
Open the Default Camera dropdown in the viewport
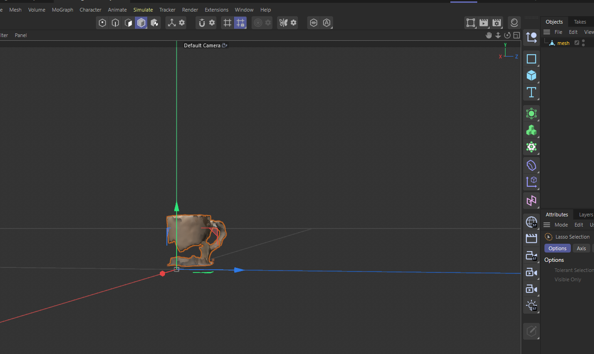click(x=205, y=45)
